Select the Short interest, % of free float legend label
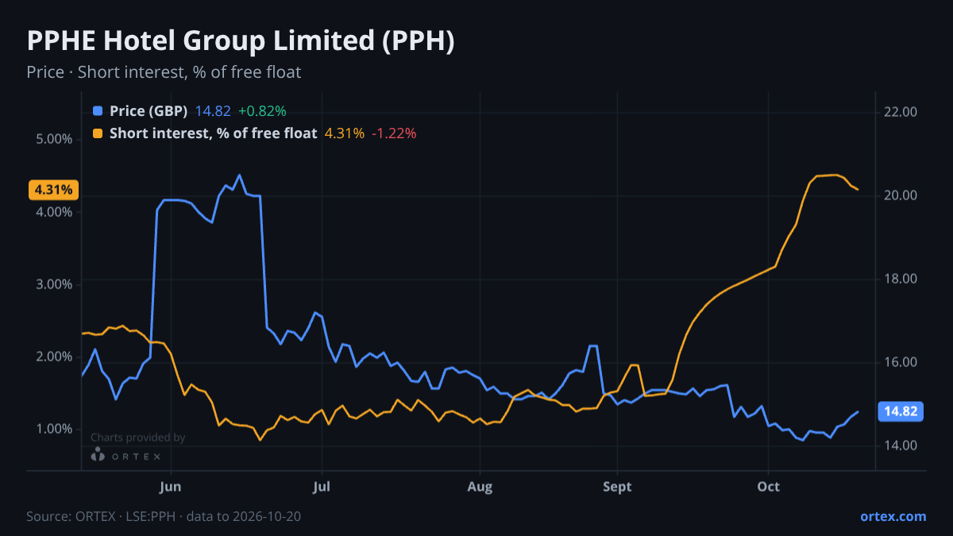 point(213,133)
